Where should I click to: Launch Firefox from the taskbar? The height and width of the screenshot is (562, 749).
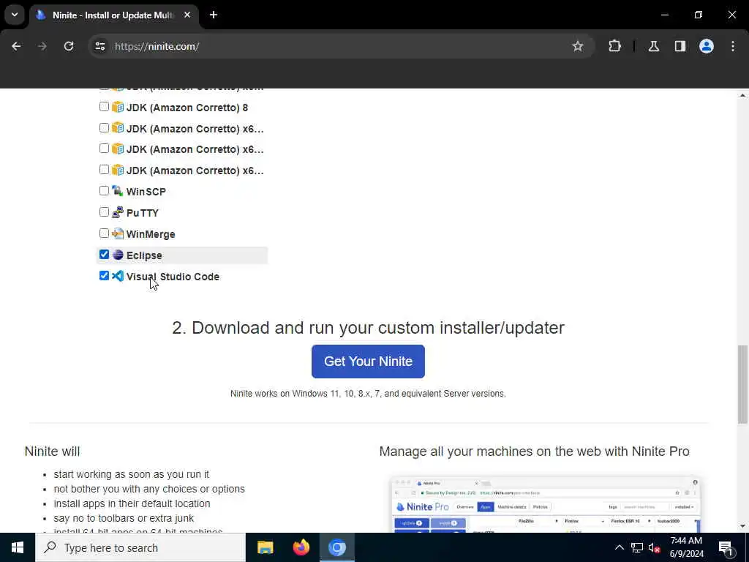click(x=301, y=547)
